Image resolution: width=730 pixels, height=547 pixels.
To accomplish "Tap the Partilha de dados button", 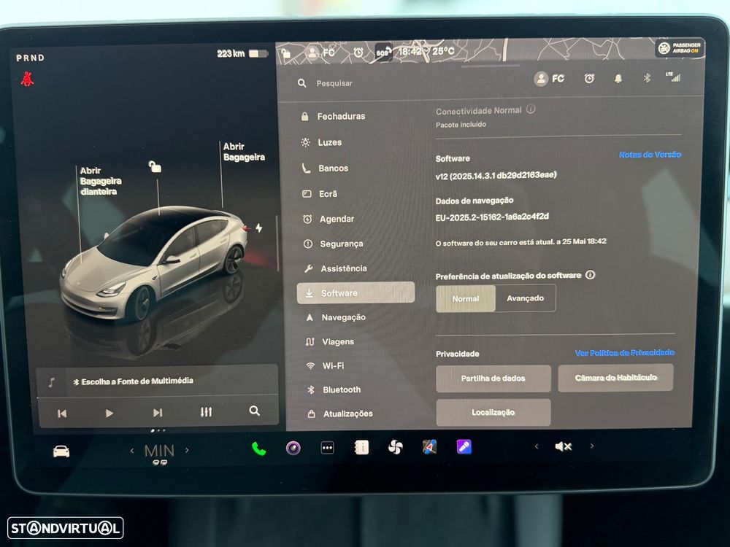I will [x=493, y=379].
